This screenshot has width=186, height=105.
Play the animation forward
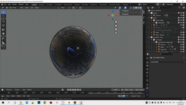click(x=75, y=90)
